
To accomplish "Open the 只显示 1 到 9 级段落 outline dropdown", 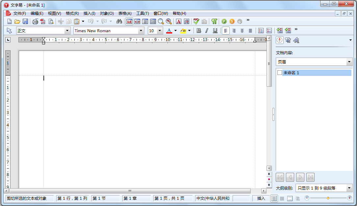I will pos(349,188).
